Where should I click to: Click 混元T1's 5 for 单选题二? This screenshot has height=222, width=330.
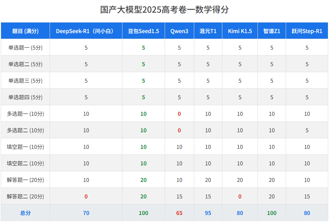(x=208, y=64)
